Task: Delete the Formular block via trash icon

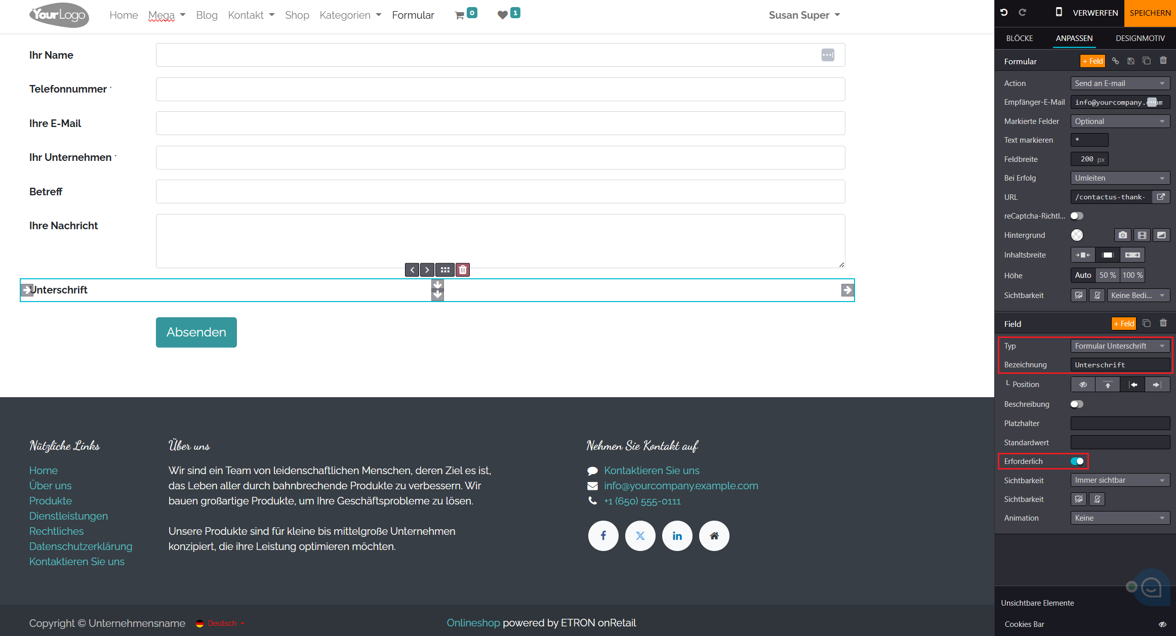Action: pyautogui.click(x=1163, y=61)
